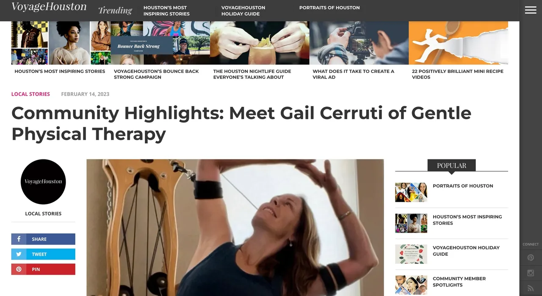Tweet this article
This screenshot has height=296, width=542.
43,254
